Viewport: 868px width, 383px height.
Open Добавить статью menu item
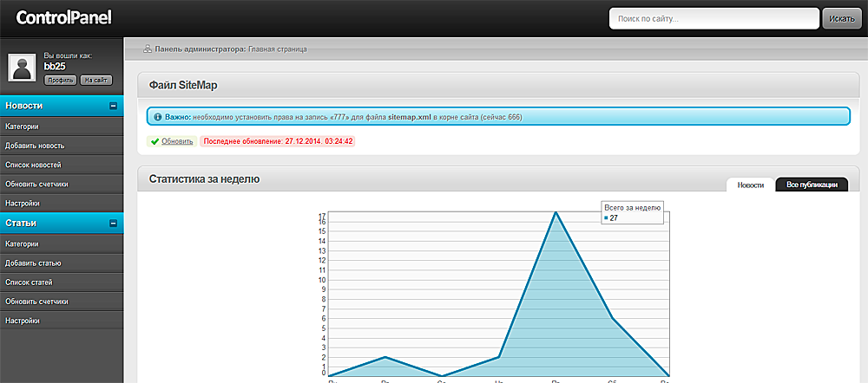tap(62, 263)
